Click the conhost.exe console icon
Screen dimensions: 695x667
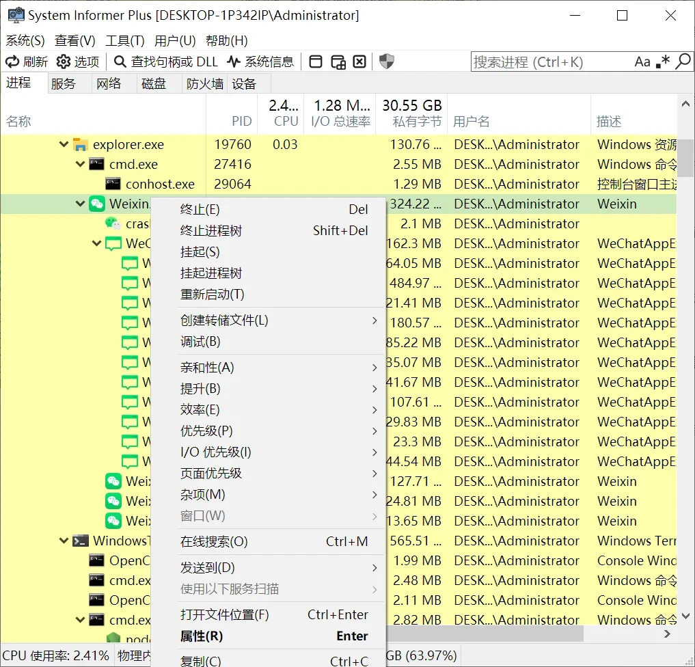(113, 183)
